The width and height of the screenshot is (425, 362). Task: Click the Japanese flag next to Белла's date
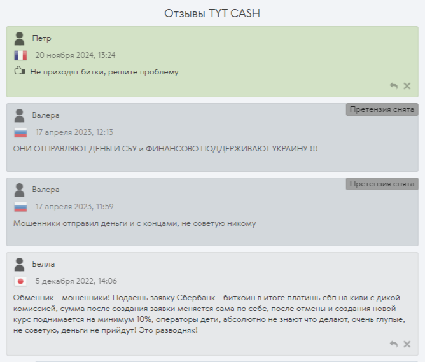pos(20,281)
